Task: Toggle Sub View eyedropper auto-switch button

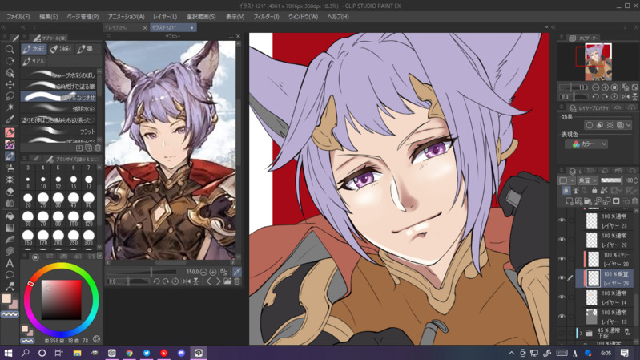Action: tap(237, 272)
